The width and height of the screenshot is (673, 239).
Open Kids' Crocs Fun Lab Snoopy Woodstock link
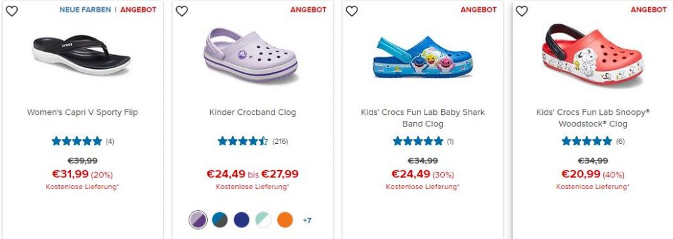593,118
